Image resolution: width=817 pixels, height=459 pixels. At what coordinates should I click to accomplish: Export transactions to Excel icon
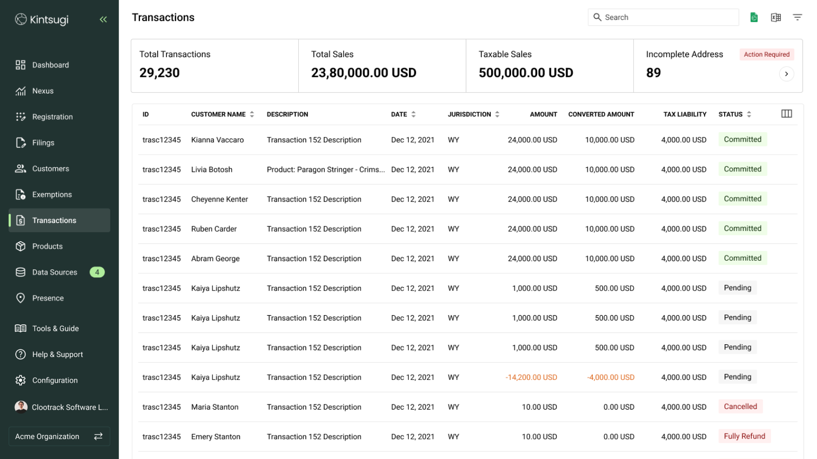point(776,17)
